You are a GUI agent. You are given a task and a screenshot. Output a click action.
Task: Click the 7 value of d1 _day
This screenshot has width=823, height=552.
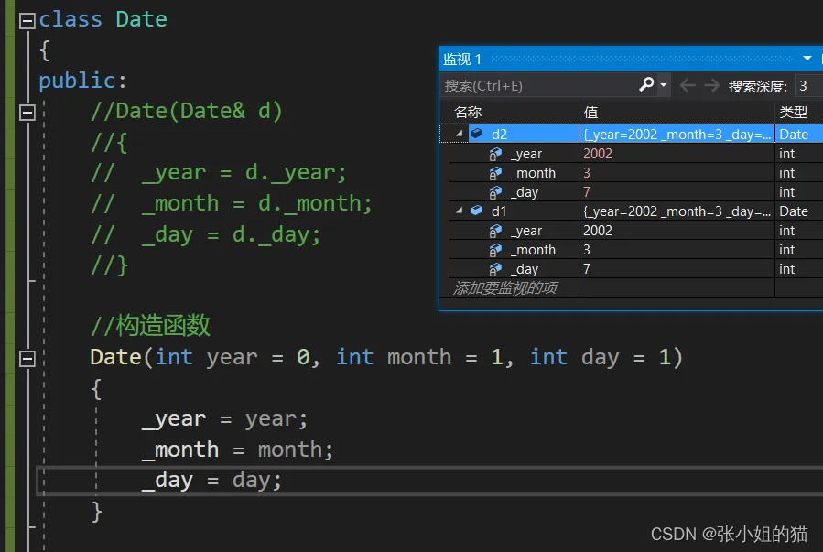(587, 268)
